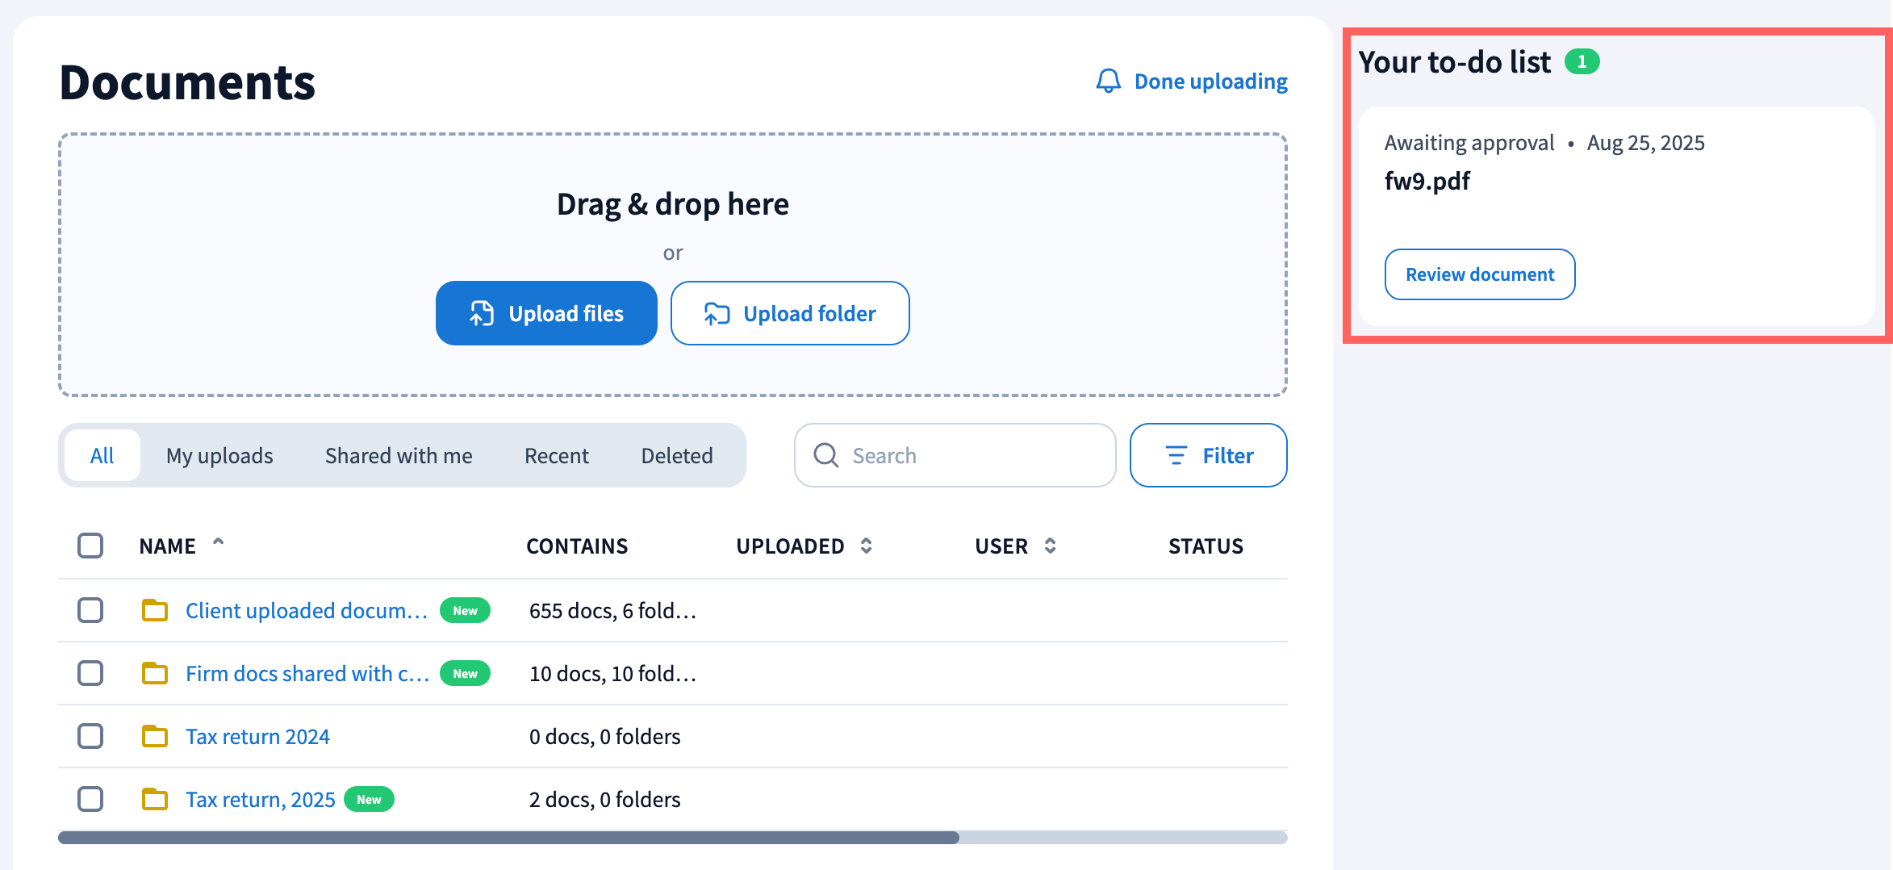
Task: Click the folder icon for Firm docs shared
Action: [154, 673]
